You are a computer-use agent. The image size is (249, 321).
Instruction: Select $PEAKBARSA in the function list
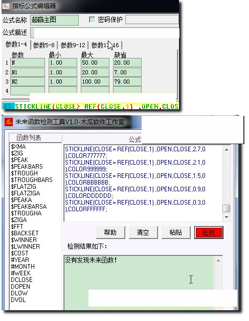pos(29,207)
